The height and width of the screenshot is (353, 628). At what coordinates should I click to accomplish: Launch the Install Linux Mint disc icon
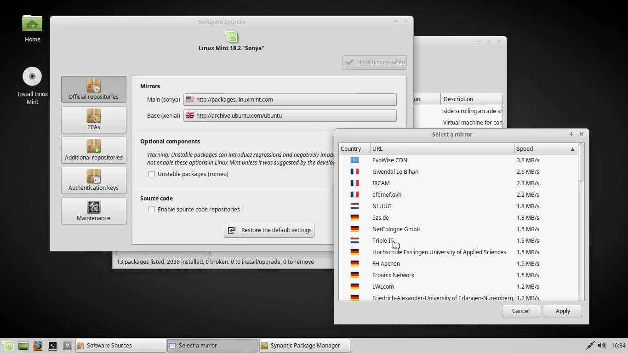[x=32, y=86]
